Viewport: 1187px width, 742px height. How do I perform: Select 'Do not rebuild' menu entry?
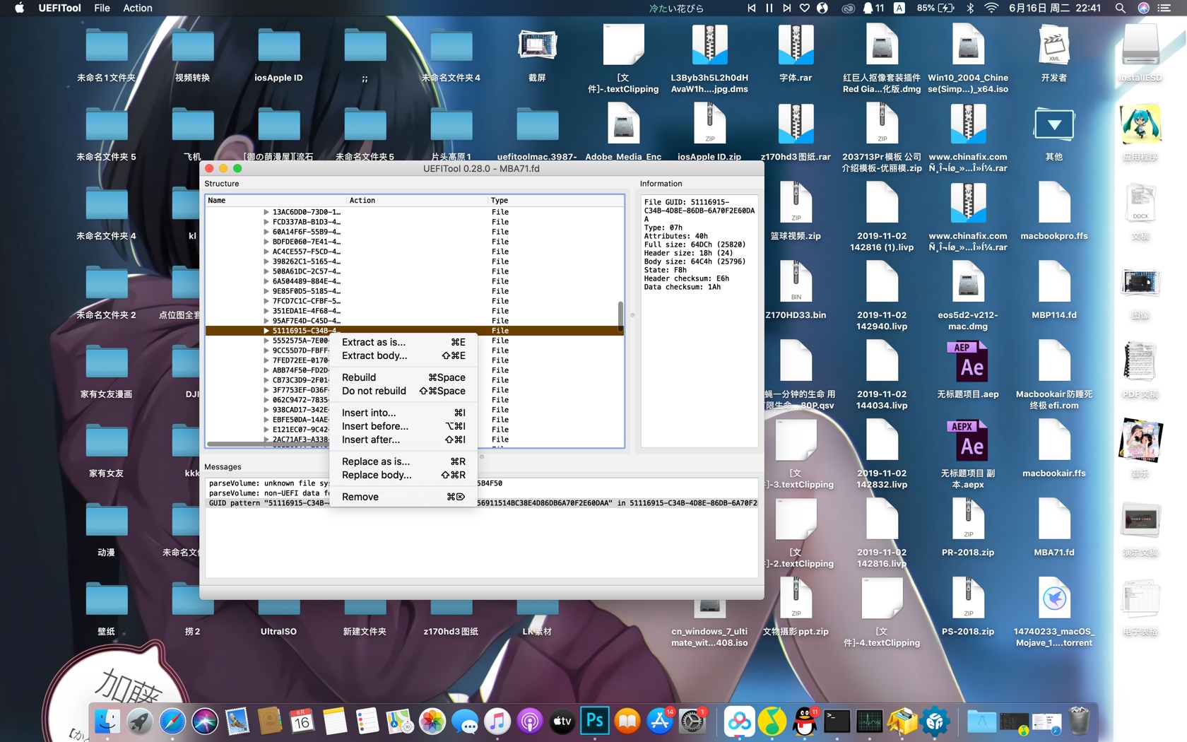tap(403, 391)
